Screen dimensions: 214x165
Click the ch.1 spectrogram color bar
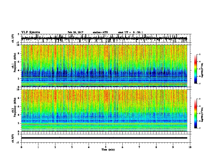[195, 69]
